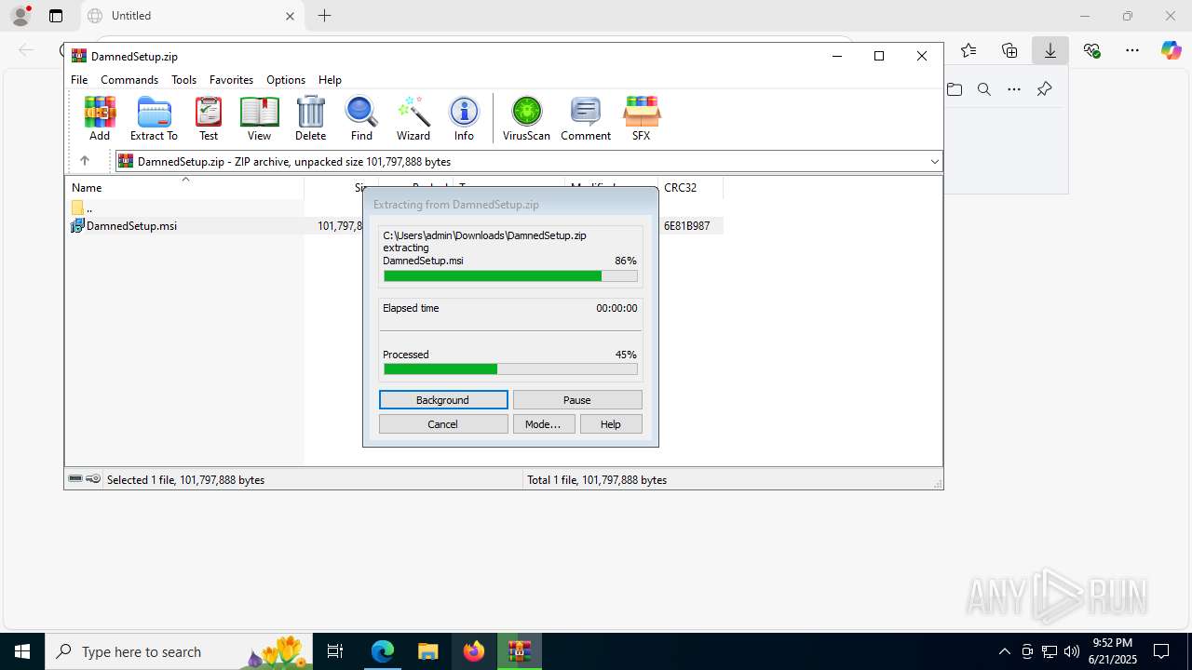Select the parent folder '..' row
The width and height of the screenshot is (1192, 670).
(x=184, y=208)
